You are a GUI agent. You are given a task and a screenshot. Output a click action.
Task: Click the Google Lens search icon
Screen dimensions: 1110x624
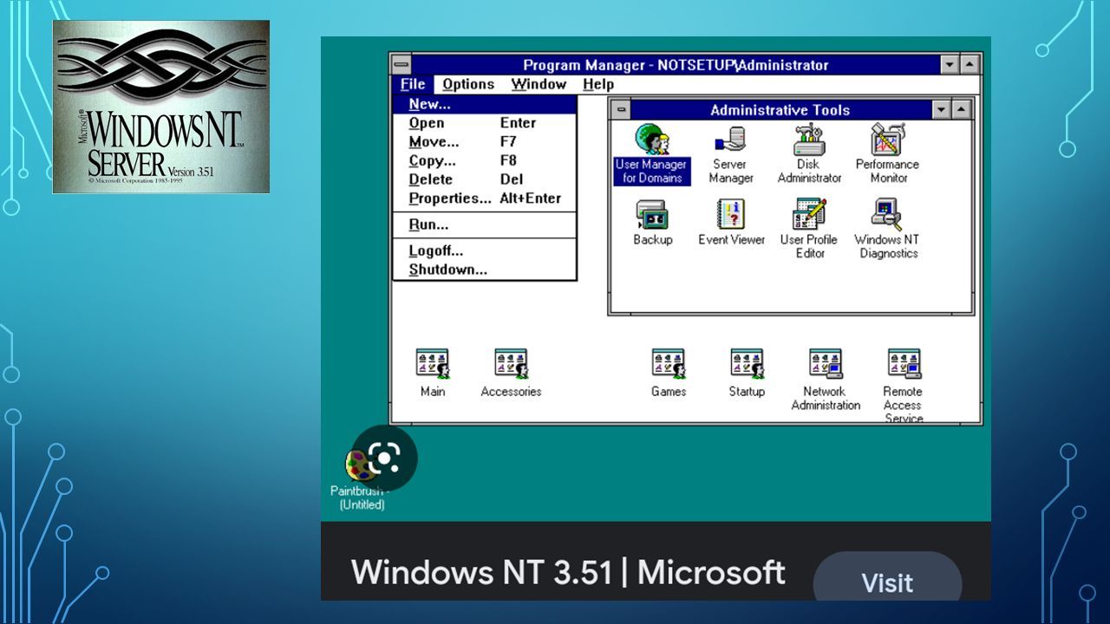coord(384,458)
